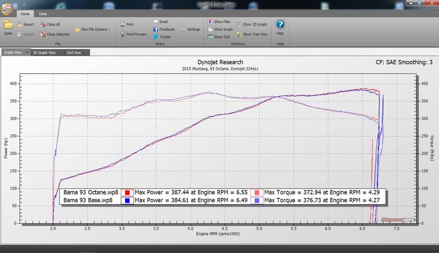Screen dimensions: 439x253
Task: Click the Max File Options folder icon
Action: coord(77,30)
